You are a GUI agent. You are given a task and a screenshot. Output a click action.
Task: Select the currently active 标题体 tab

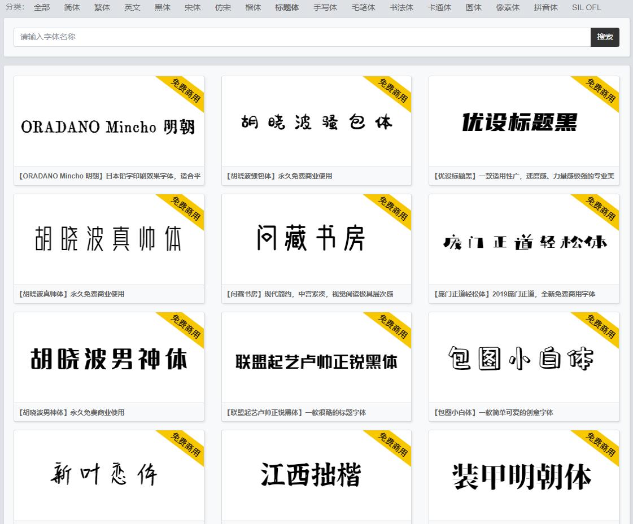coord(287,7)
